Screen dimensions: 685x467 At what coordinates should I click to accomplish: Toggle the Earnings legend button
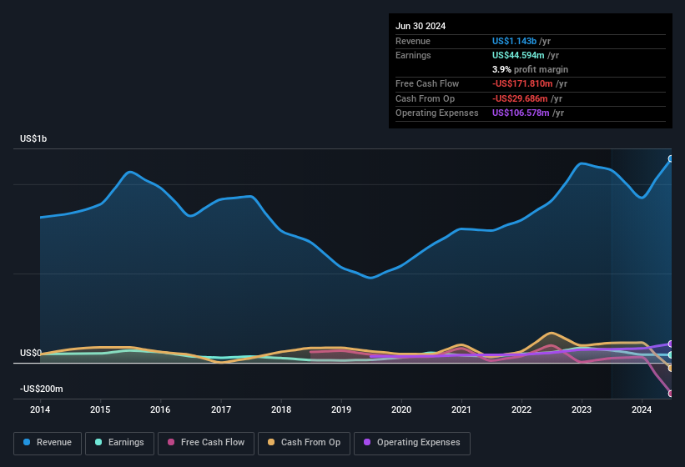[x=119, y=443]
